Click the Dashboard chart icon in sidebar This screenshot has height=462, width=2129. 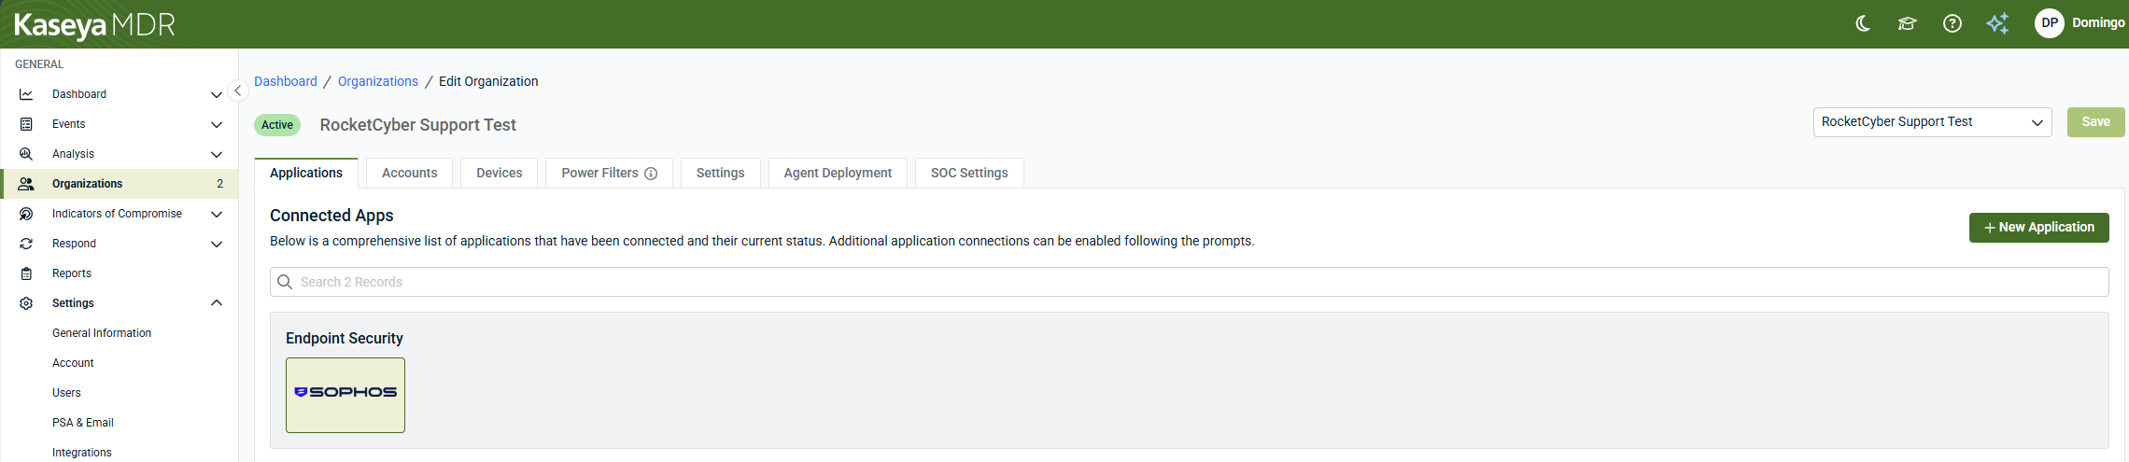tap(26, 94)
